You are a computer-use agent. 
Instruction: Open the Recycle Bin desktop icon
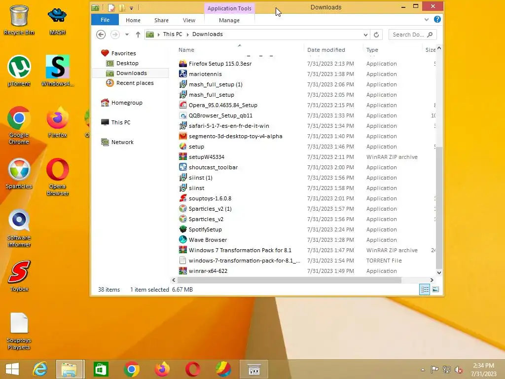tap(19, 20)
